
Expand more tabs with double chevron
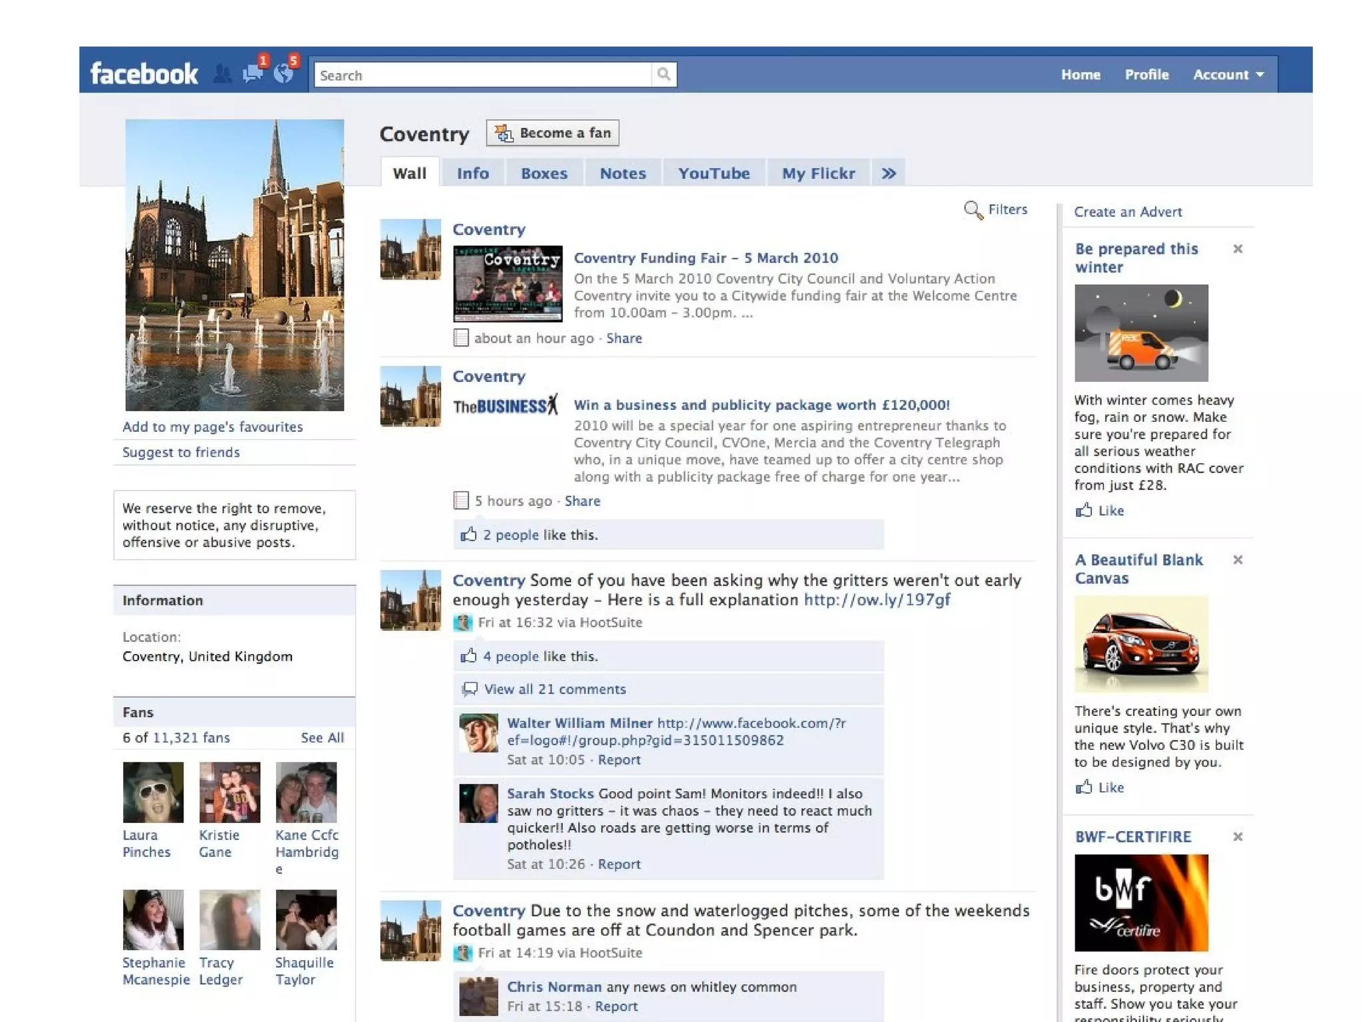click(888, 174)
